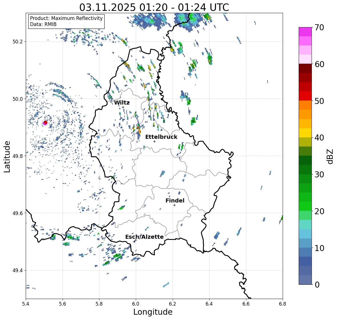This screenshot has height=319, width=337.
Task: Select the Wiltz city label
Action: tap(122, 103)
